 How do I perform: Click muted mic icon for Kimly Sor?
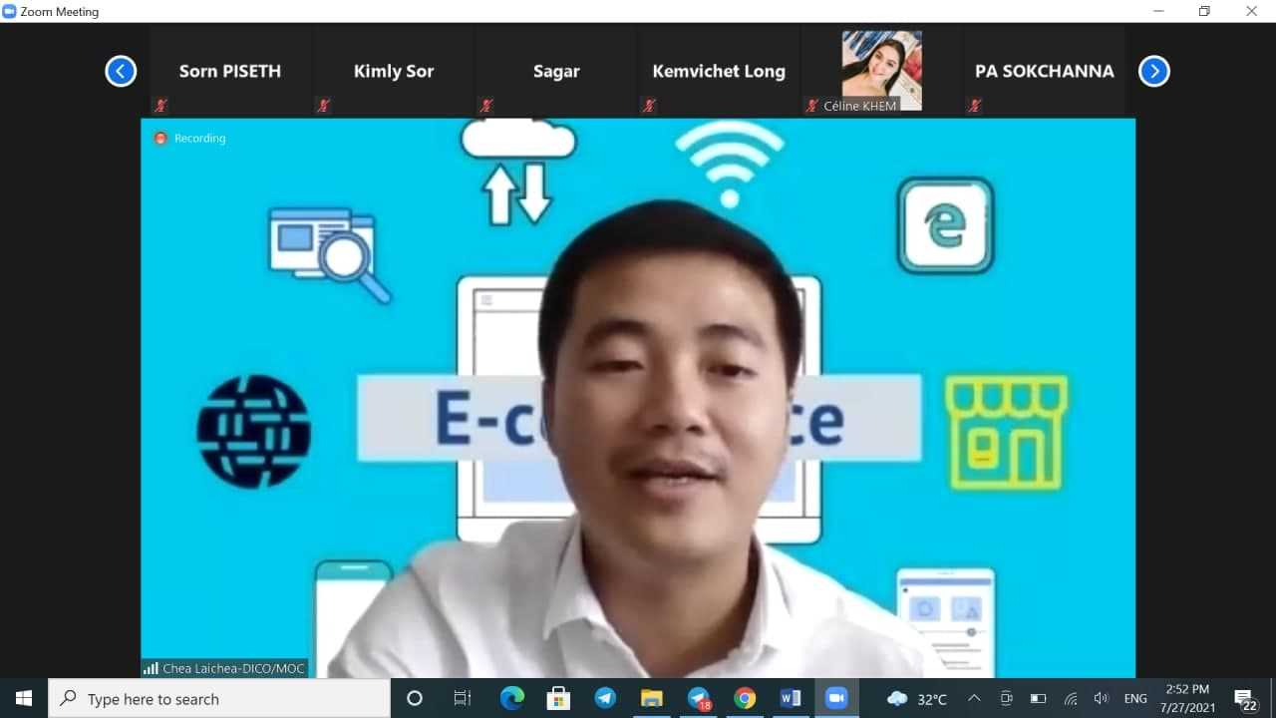click(323, 105)
